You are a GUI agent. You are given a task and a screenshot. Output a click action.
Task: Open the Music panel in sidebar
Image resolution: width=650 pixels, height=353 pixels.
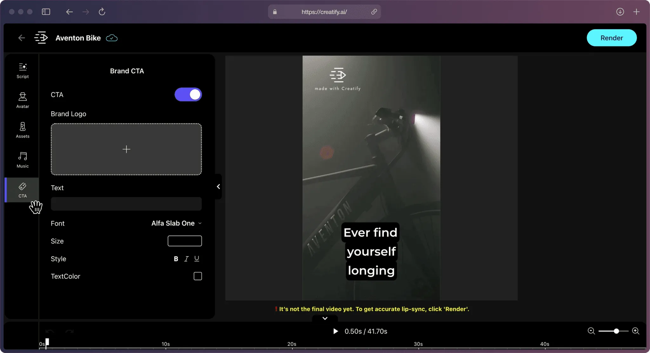23,160
